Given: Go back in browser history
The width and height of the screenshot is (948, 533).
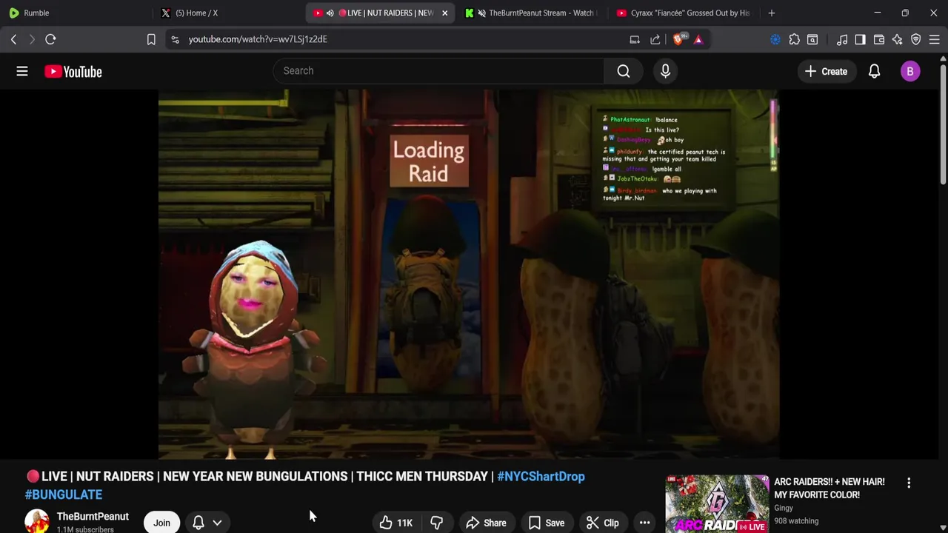Looking at the screenshot, I should tap(13, 39).
